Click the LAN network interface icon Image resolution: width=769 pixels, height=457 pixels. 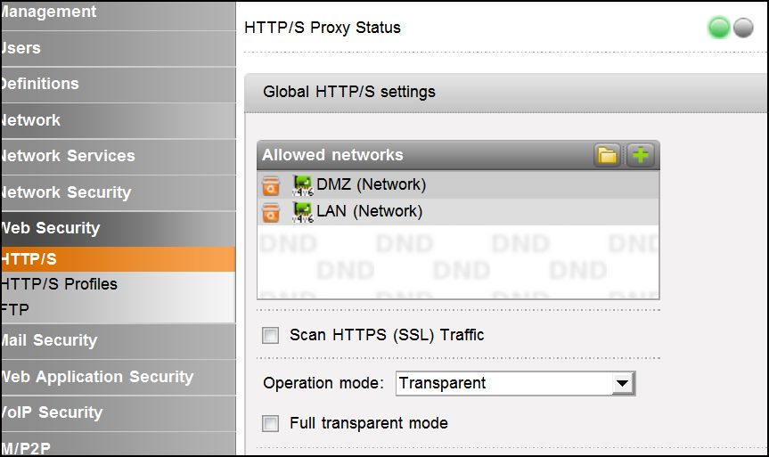(x=302, y=212)
